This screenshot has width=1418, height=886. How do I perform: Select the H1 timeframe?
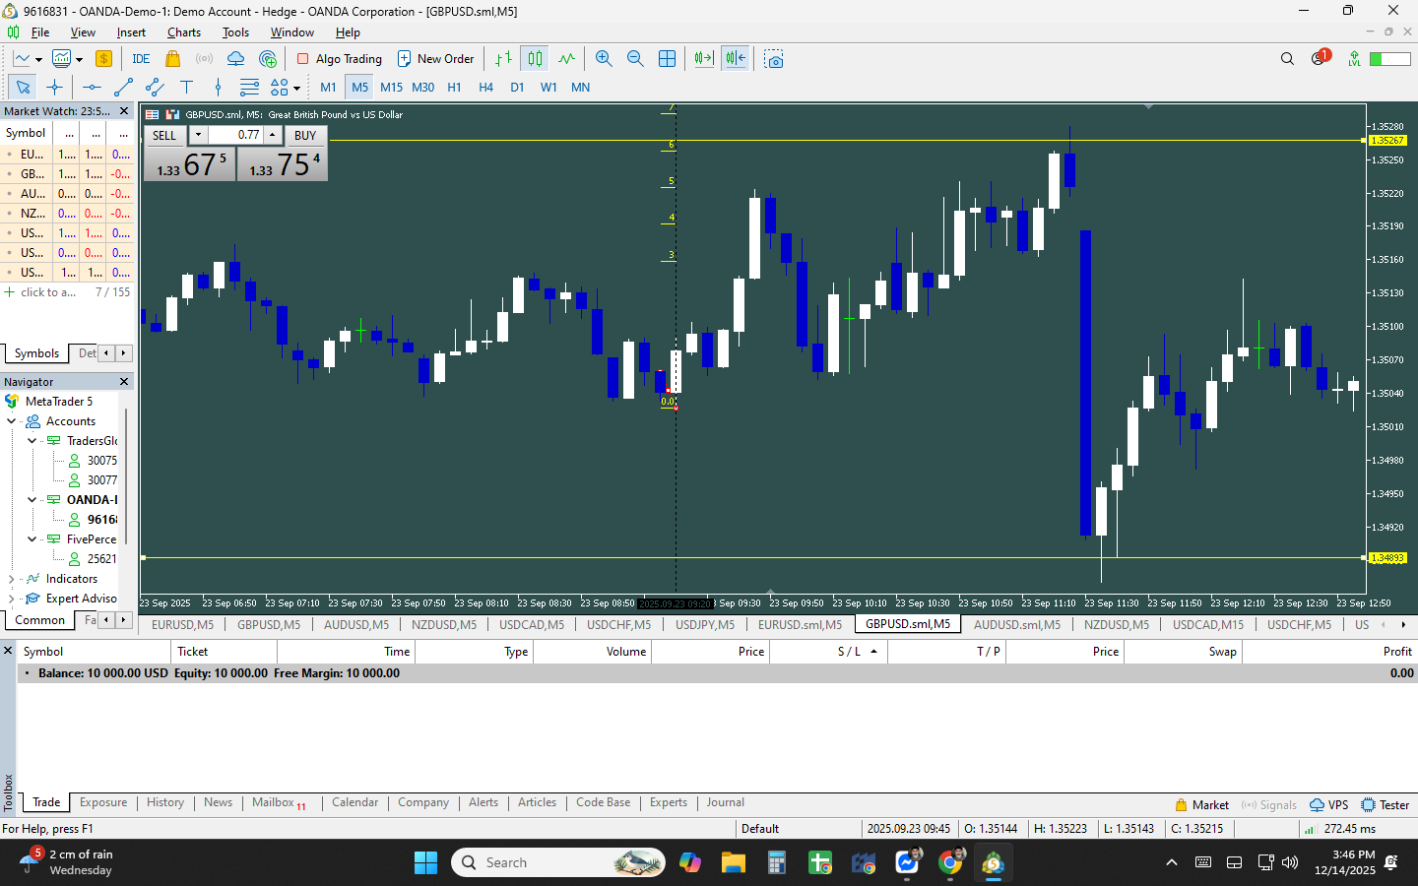tap(454, 88)
